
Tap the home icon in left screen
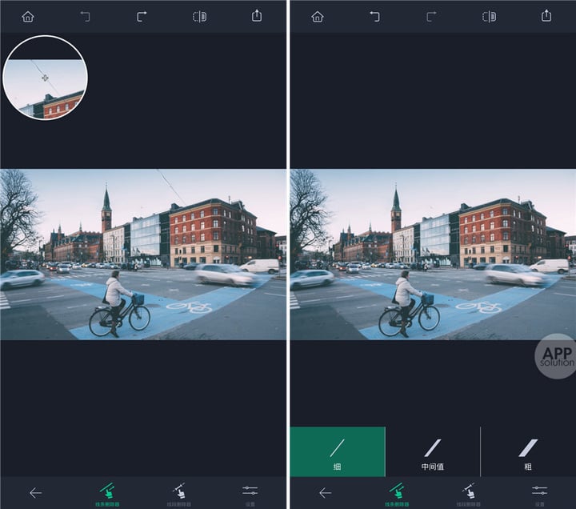pos(28,17)
